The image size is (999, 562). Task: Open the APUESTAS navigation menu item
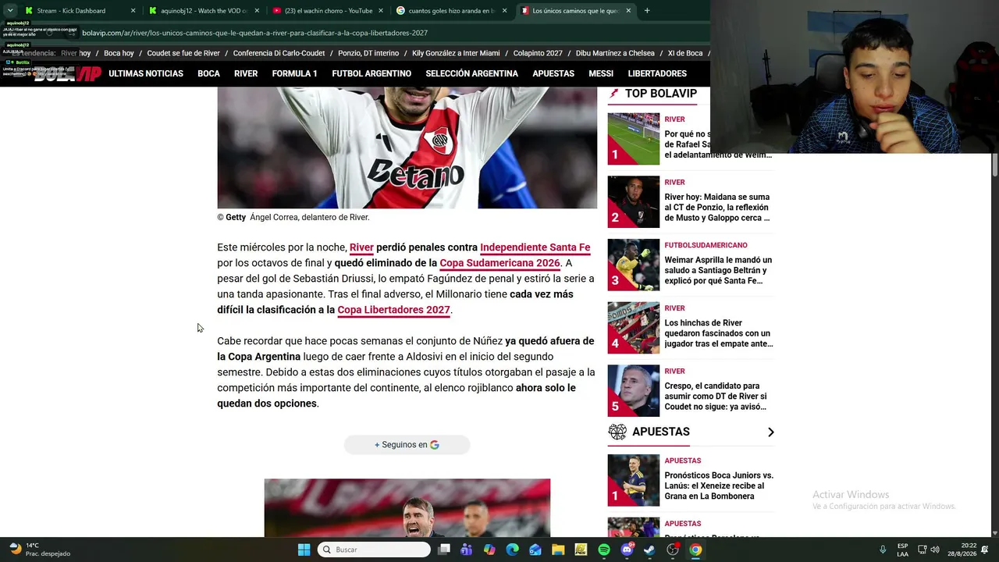click(x=553, y=73)
